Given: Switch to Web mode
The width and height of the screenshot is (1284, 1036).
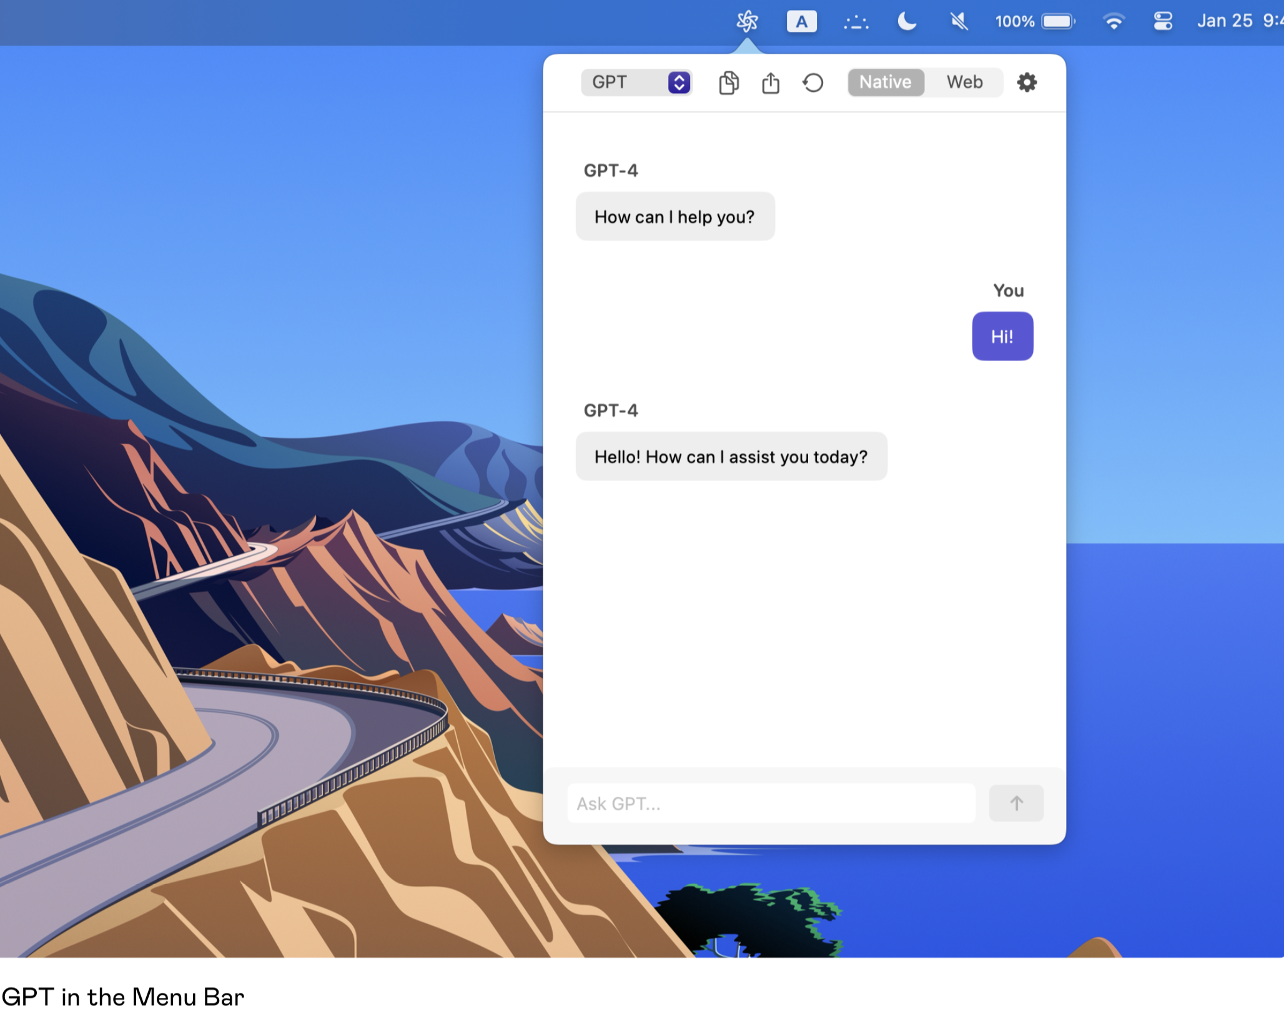Looking at the screenshot, I should pos(964,82).
